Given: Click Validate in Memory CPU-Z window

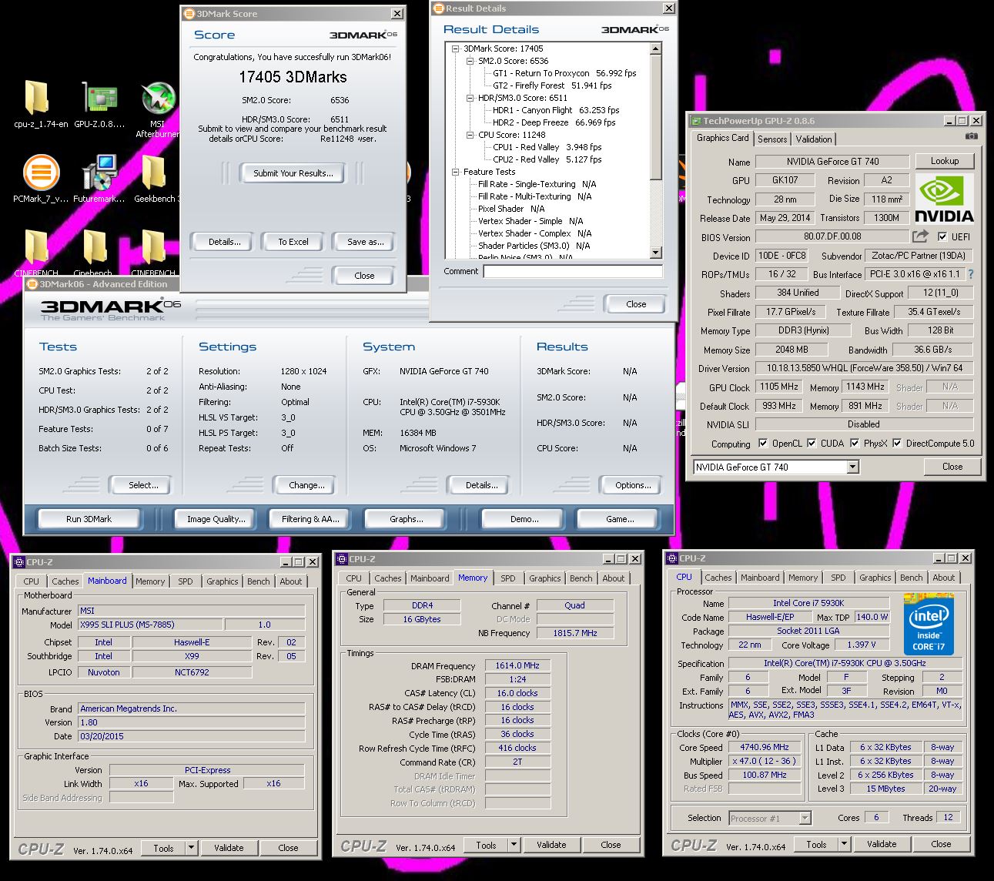Looking at the screenshot, I should click(x=551, y=845).
